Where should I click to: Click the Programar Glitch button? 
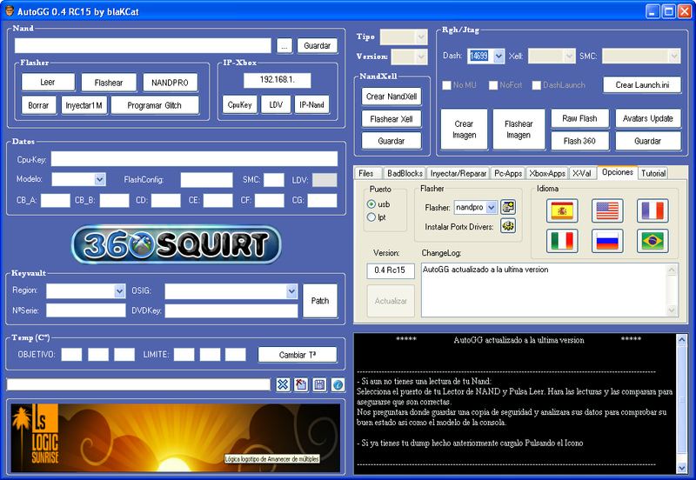click(x=155, y=105)
